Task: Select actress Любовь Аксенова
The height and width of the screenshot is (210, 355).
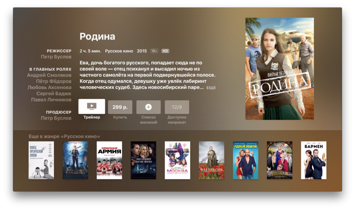Action: click(49, 87)
